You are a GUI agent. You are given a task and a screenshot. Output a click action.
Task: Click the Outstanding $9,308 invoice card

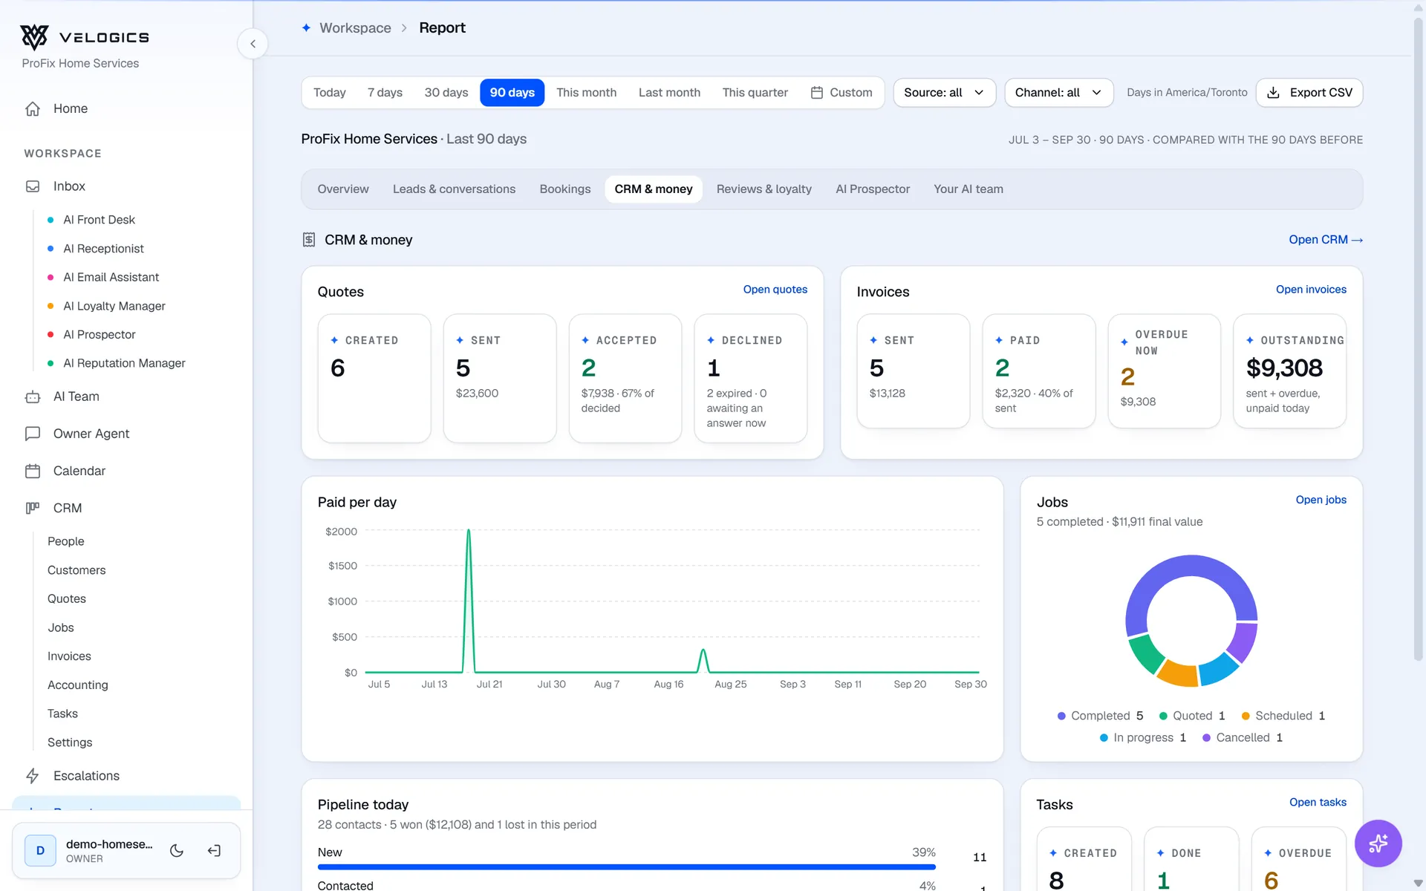click(x=1290, y=371)
